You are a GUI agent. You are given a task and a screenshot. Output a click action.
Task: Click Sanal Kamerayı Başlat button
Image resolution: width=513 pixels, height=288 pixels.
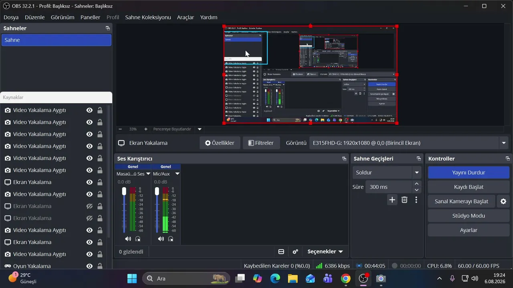pos(461,201)
